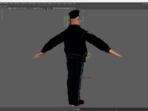Select the topmost yellow locator beside the hat

click(x=83, y=11)
